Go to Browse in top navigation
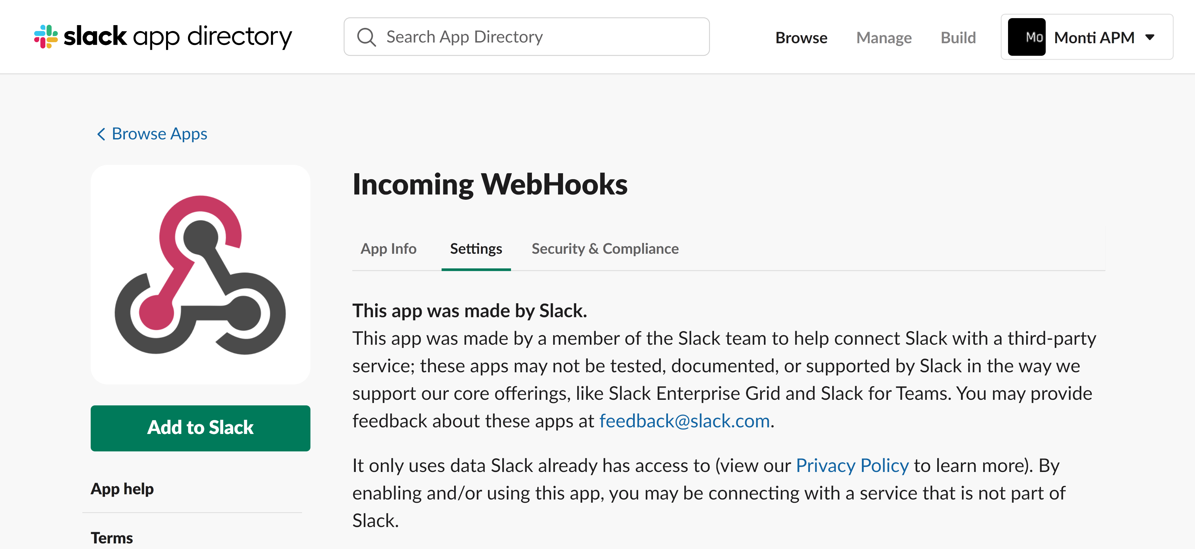This screenshot has height=549, width=1195. point(801,38)
